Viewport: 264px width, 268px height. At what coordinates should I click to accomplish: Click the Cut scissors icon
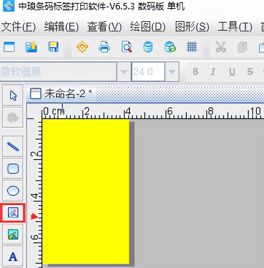click(221, 47)
